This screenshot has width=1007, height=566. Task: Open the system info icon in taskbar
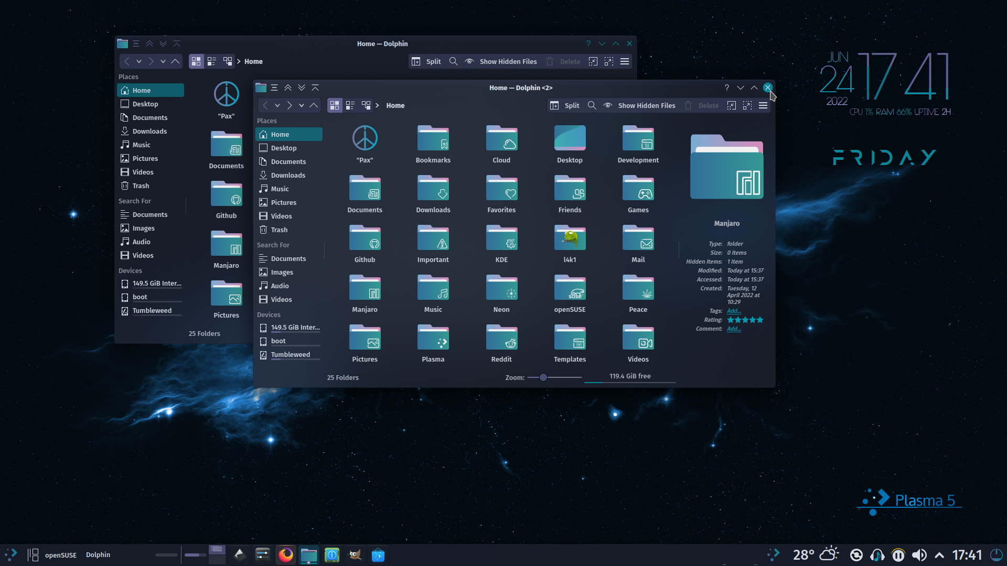(x=332, y=554)
